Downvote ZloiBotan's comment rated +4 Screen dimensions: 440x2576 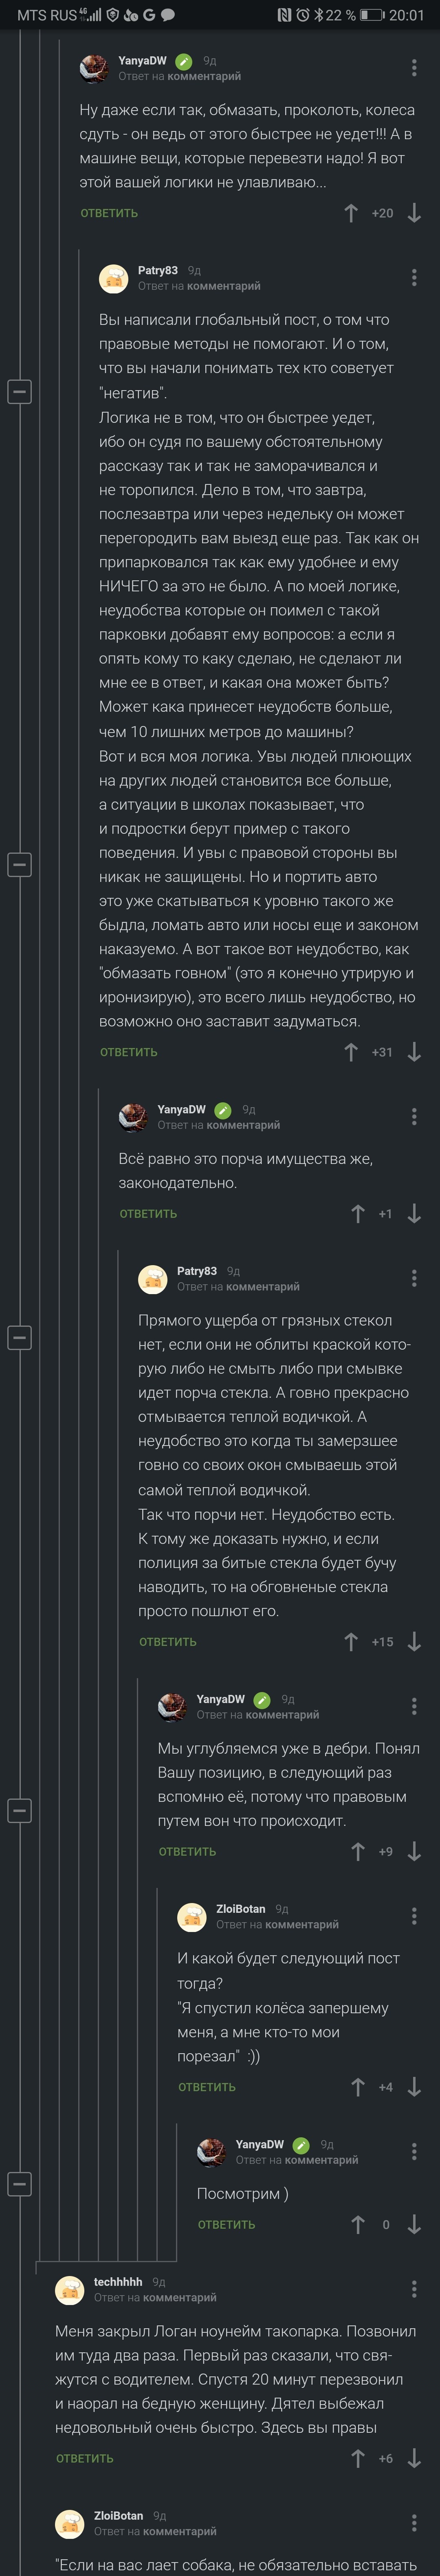(x=414, y=2087)
